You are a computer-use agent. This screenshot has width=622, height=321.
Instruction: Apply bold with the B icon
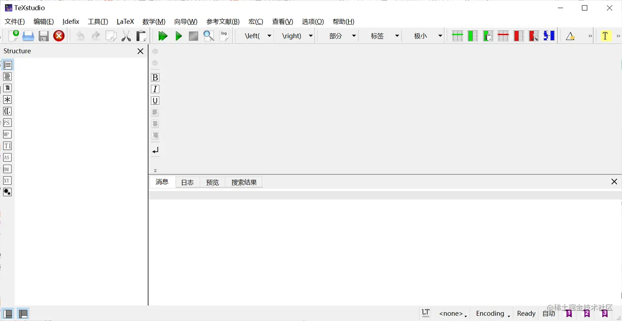click(155, 78)
